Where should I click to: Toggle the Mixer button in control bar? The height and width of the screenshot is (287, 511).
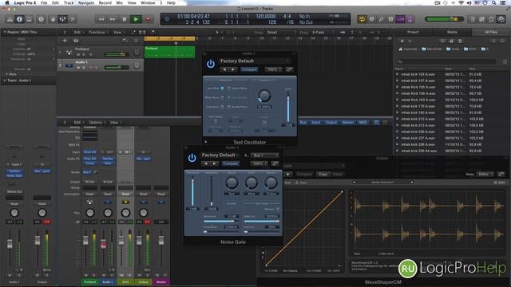click(x=62, y=19)
